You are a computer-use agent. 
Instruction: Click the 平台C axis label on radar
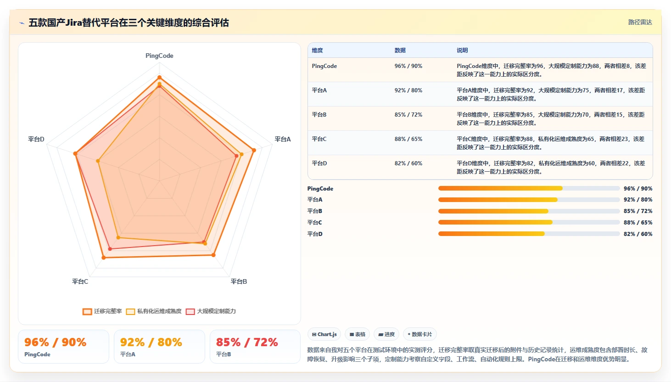pos(80,281)
